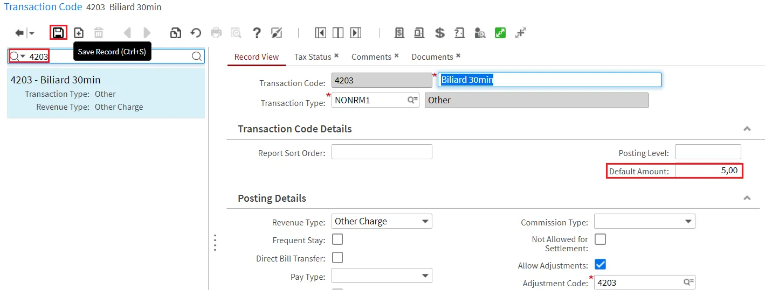The width and height of the screenshot is (765, 290).
Task: Toggle the Direct Bill Transfer checkbox
Action: pos(337,258)
